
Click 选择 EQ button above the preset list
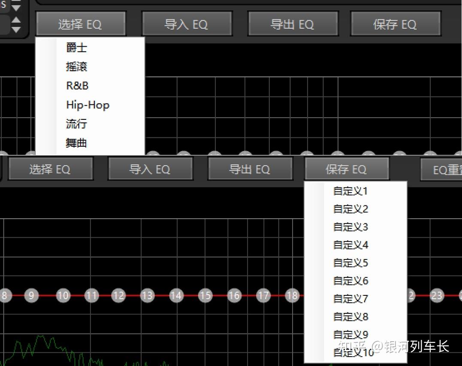click(80, 24)
